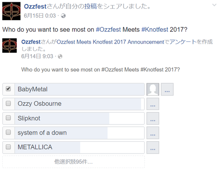Click the Ozzfest profile picture at top
Viewport: 220px width, 172px height.
(11, 11)
